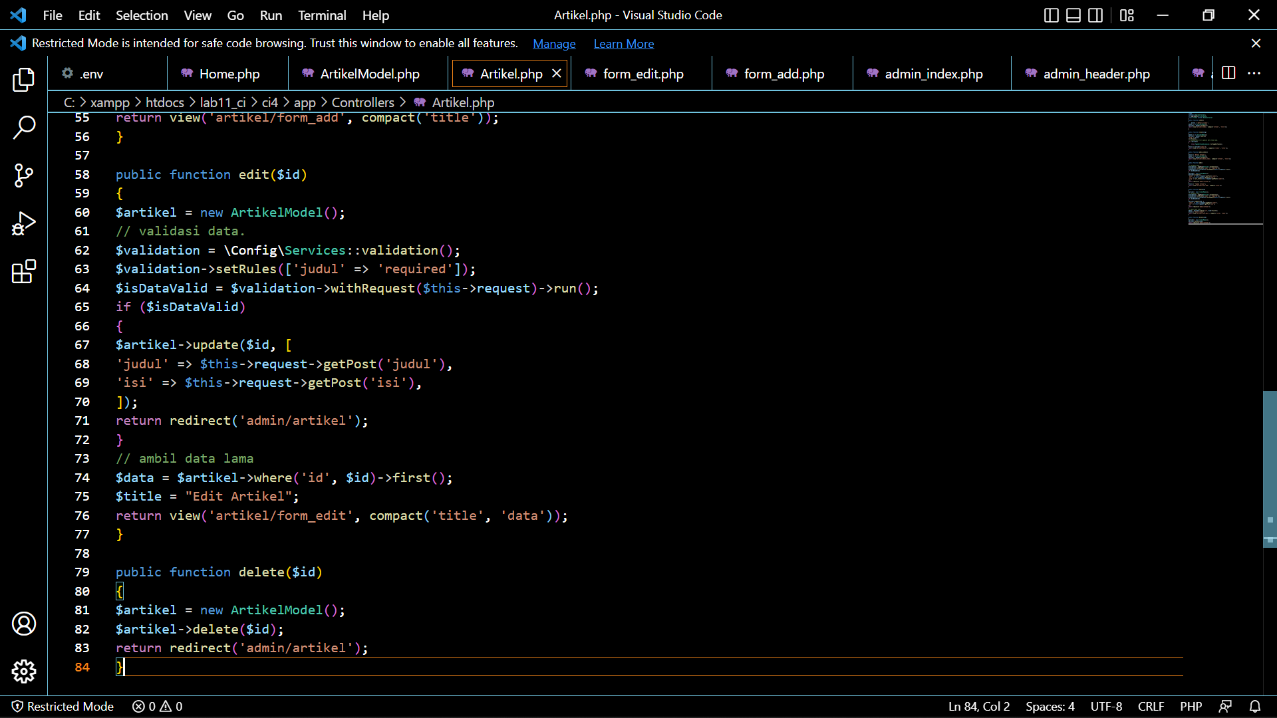Open the More Actions ellipsis menu
1277x718 pixels.
coord(1256,73)
